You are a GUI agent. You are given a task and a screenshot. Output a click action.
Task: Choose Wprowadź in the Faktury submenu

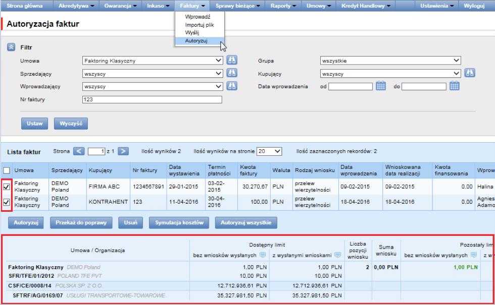[x=197, y=17]
